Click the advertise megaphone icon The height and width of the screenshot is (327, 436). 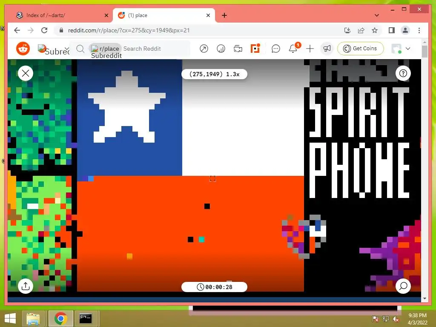point(327,49)
